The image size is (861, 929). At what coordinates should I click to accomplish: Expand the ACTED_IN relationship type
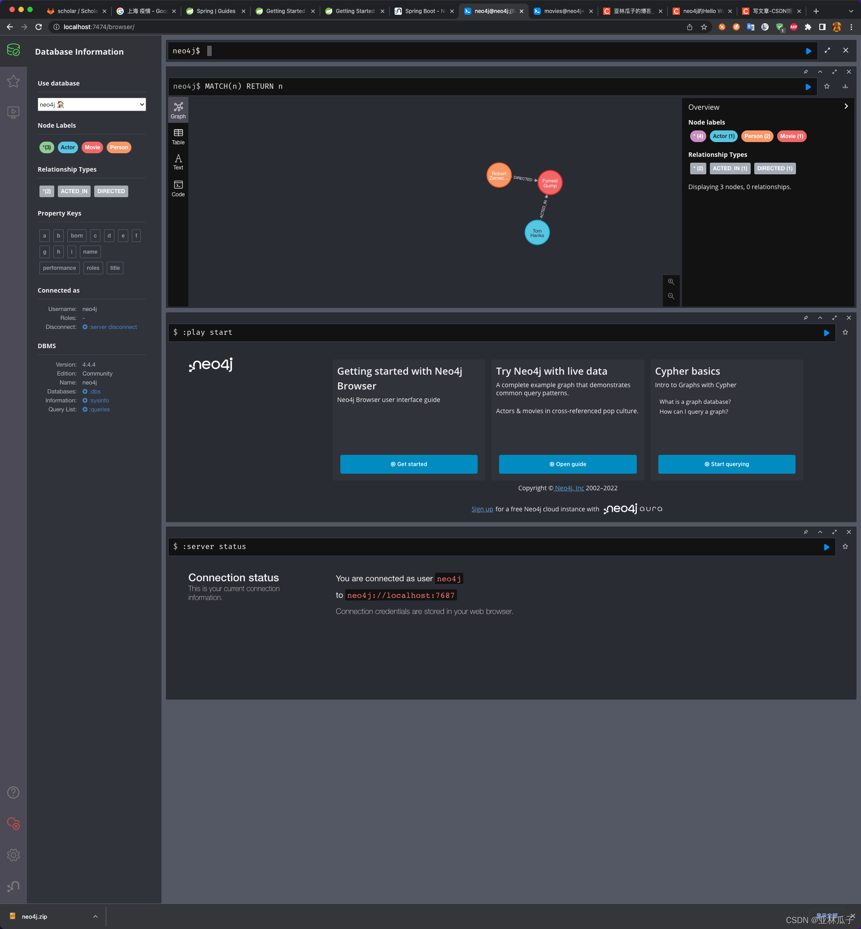click(74, 191)
